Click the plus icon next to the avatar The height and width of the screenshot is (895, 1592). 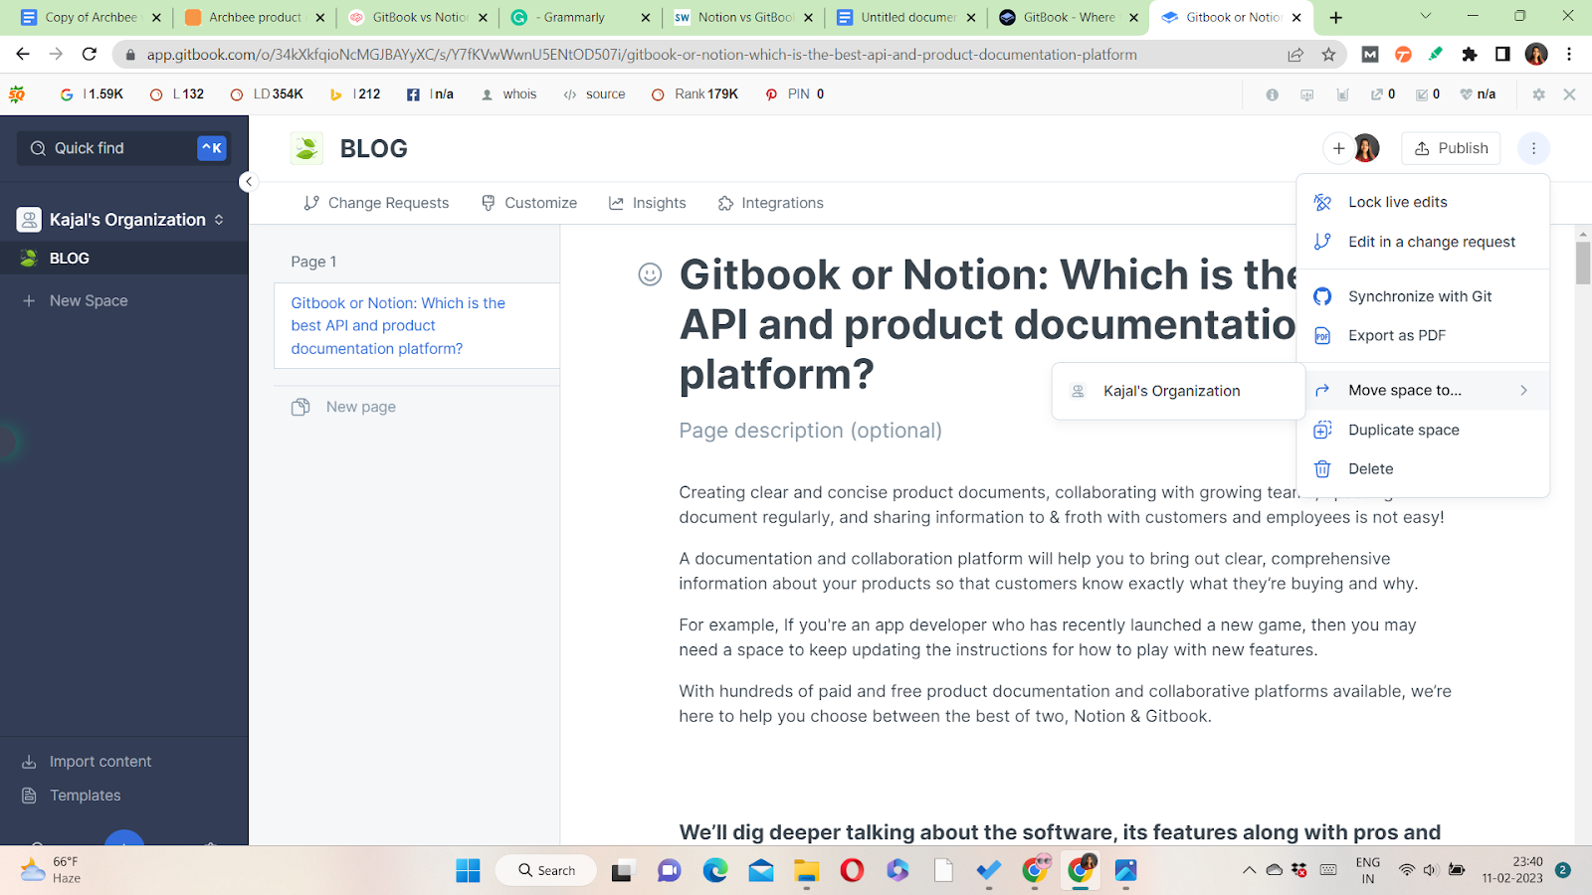[x=1339, y=148]
